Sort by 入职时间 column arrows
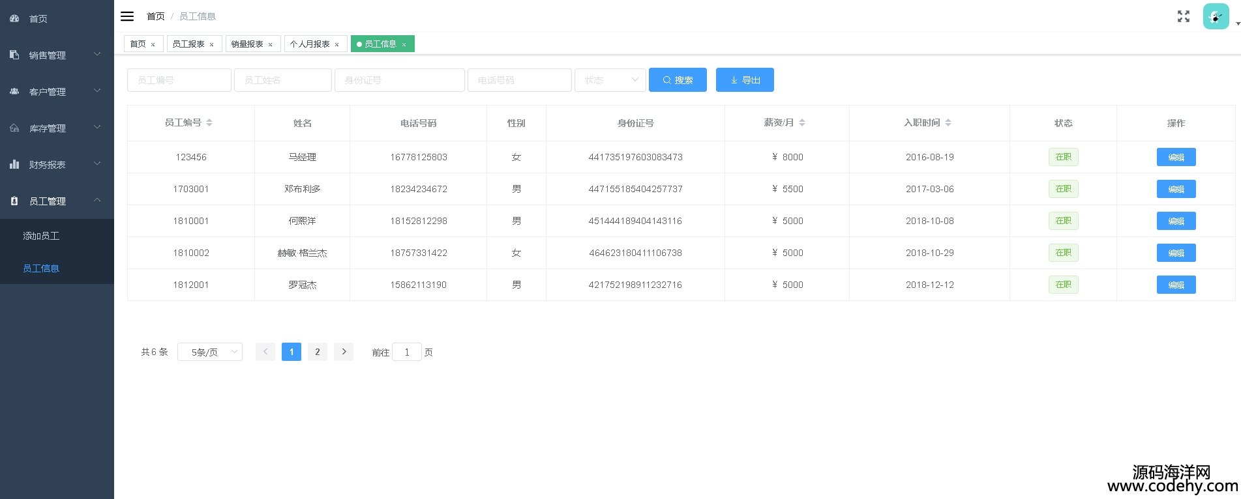Screen dimensions: 1241x499 (948, 122)
